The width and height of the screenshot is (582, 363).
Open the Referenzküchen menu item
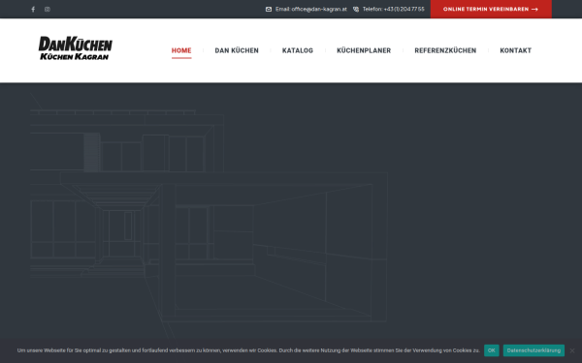(445, 50)
